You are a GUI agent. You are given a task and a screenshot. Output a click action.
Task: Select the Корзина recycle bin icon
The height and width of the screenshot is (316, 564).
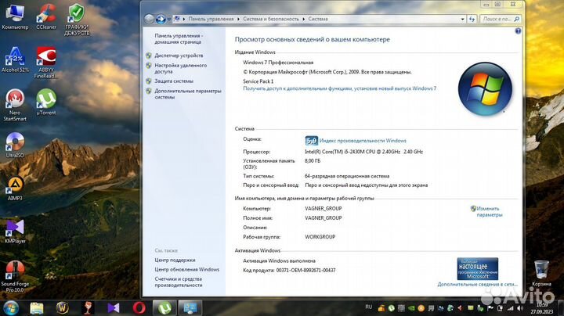(541, 274)
